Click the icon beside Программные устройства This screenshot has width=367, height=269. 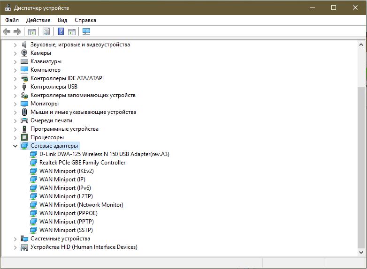click(x=24, y=129)
